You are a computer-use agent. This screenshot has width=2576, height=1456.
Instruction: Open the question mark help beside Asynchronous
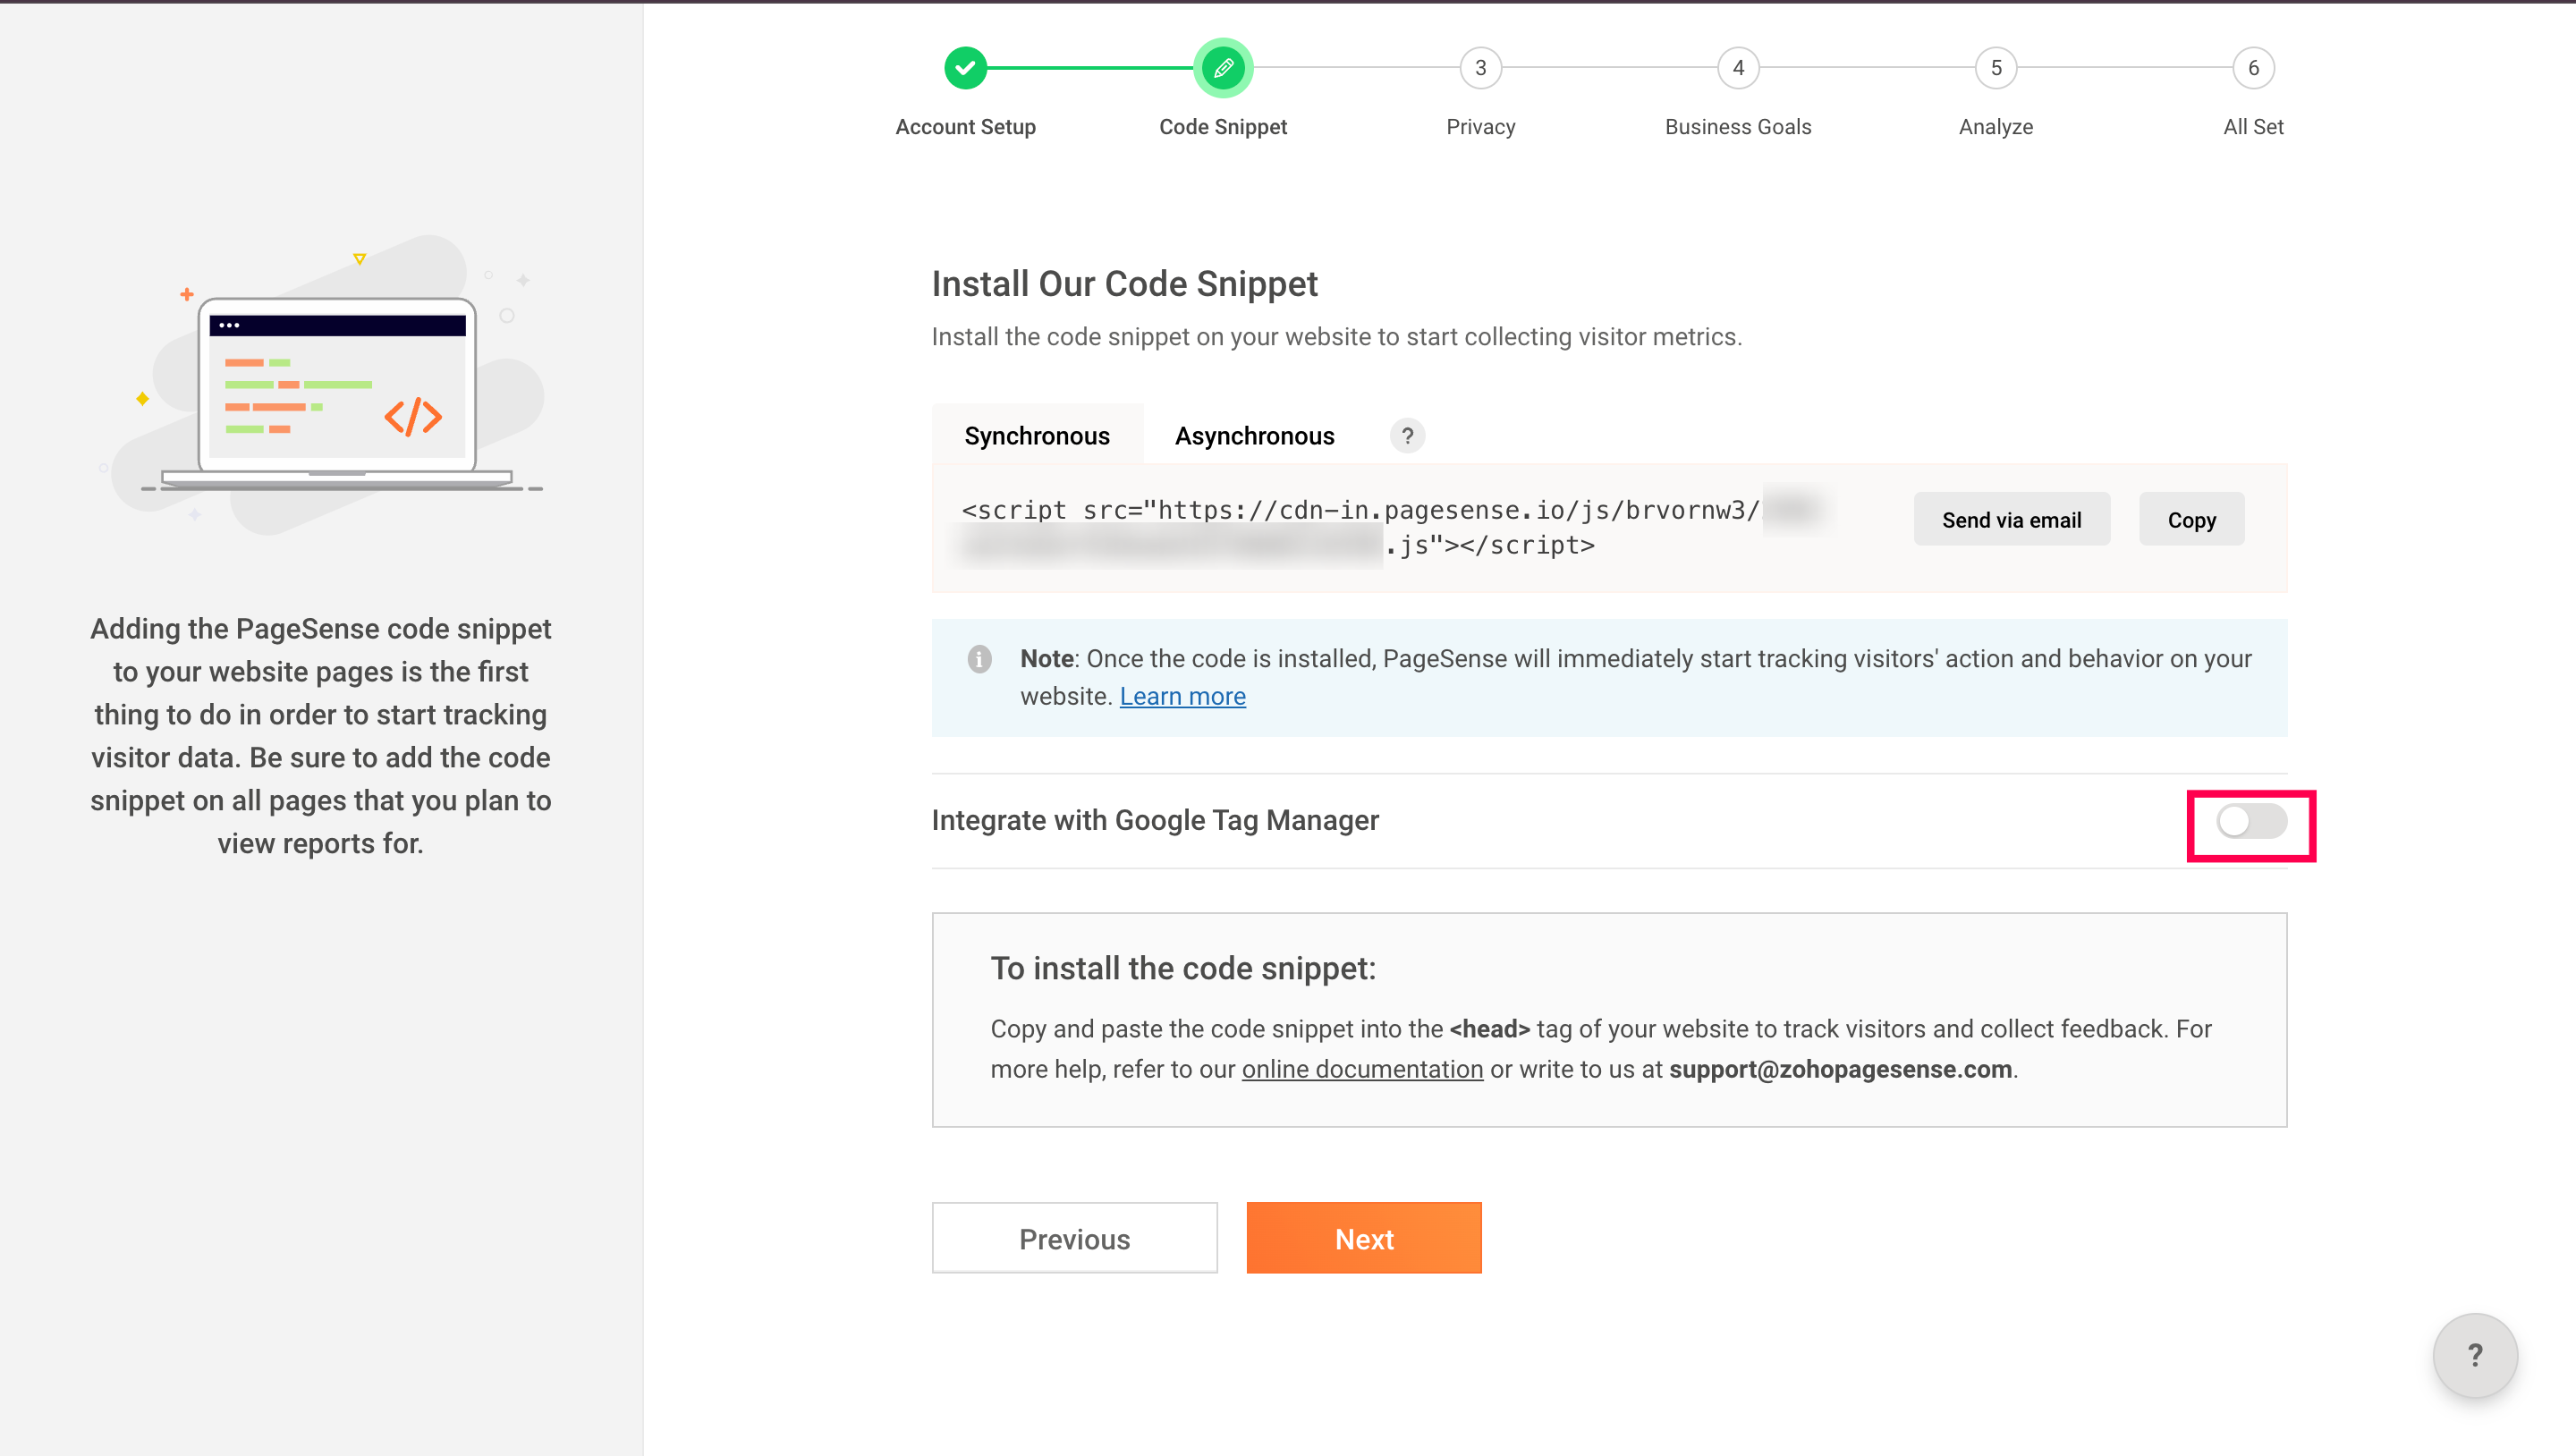[x=1407, y=436]
